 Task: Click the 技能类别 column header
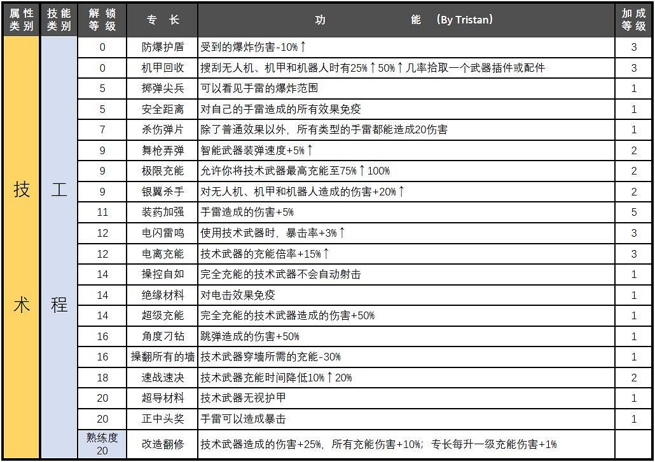coord(58,18)
